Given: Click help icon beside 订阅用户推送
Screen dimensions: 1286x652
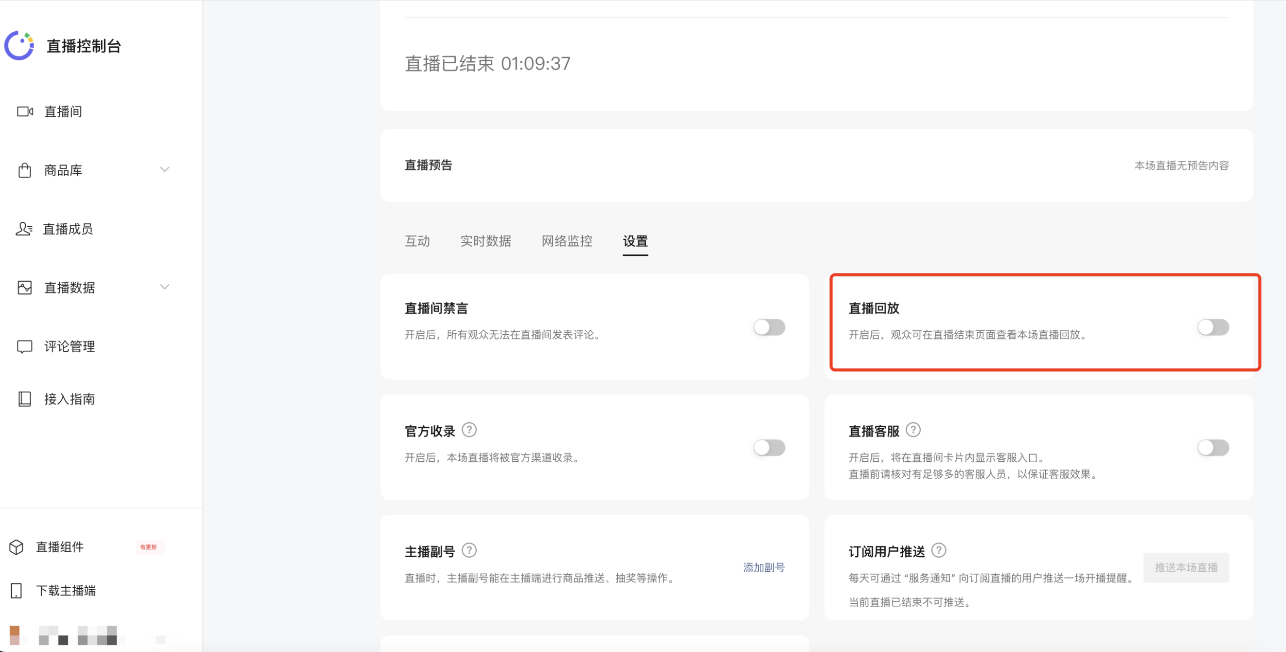Looking at the screenshot, I should 939,550.
